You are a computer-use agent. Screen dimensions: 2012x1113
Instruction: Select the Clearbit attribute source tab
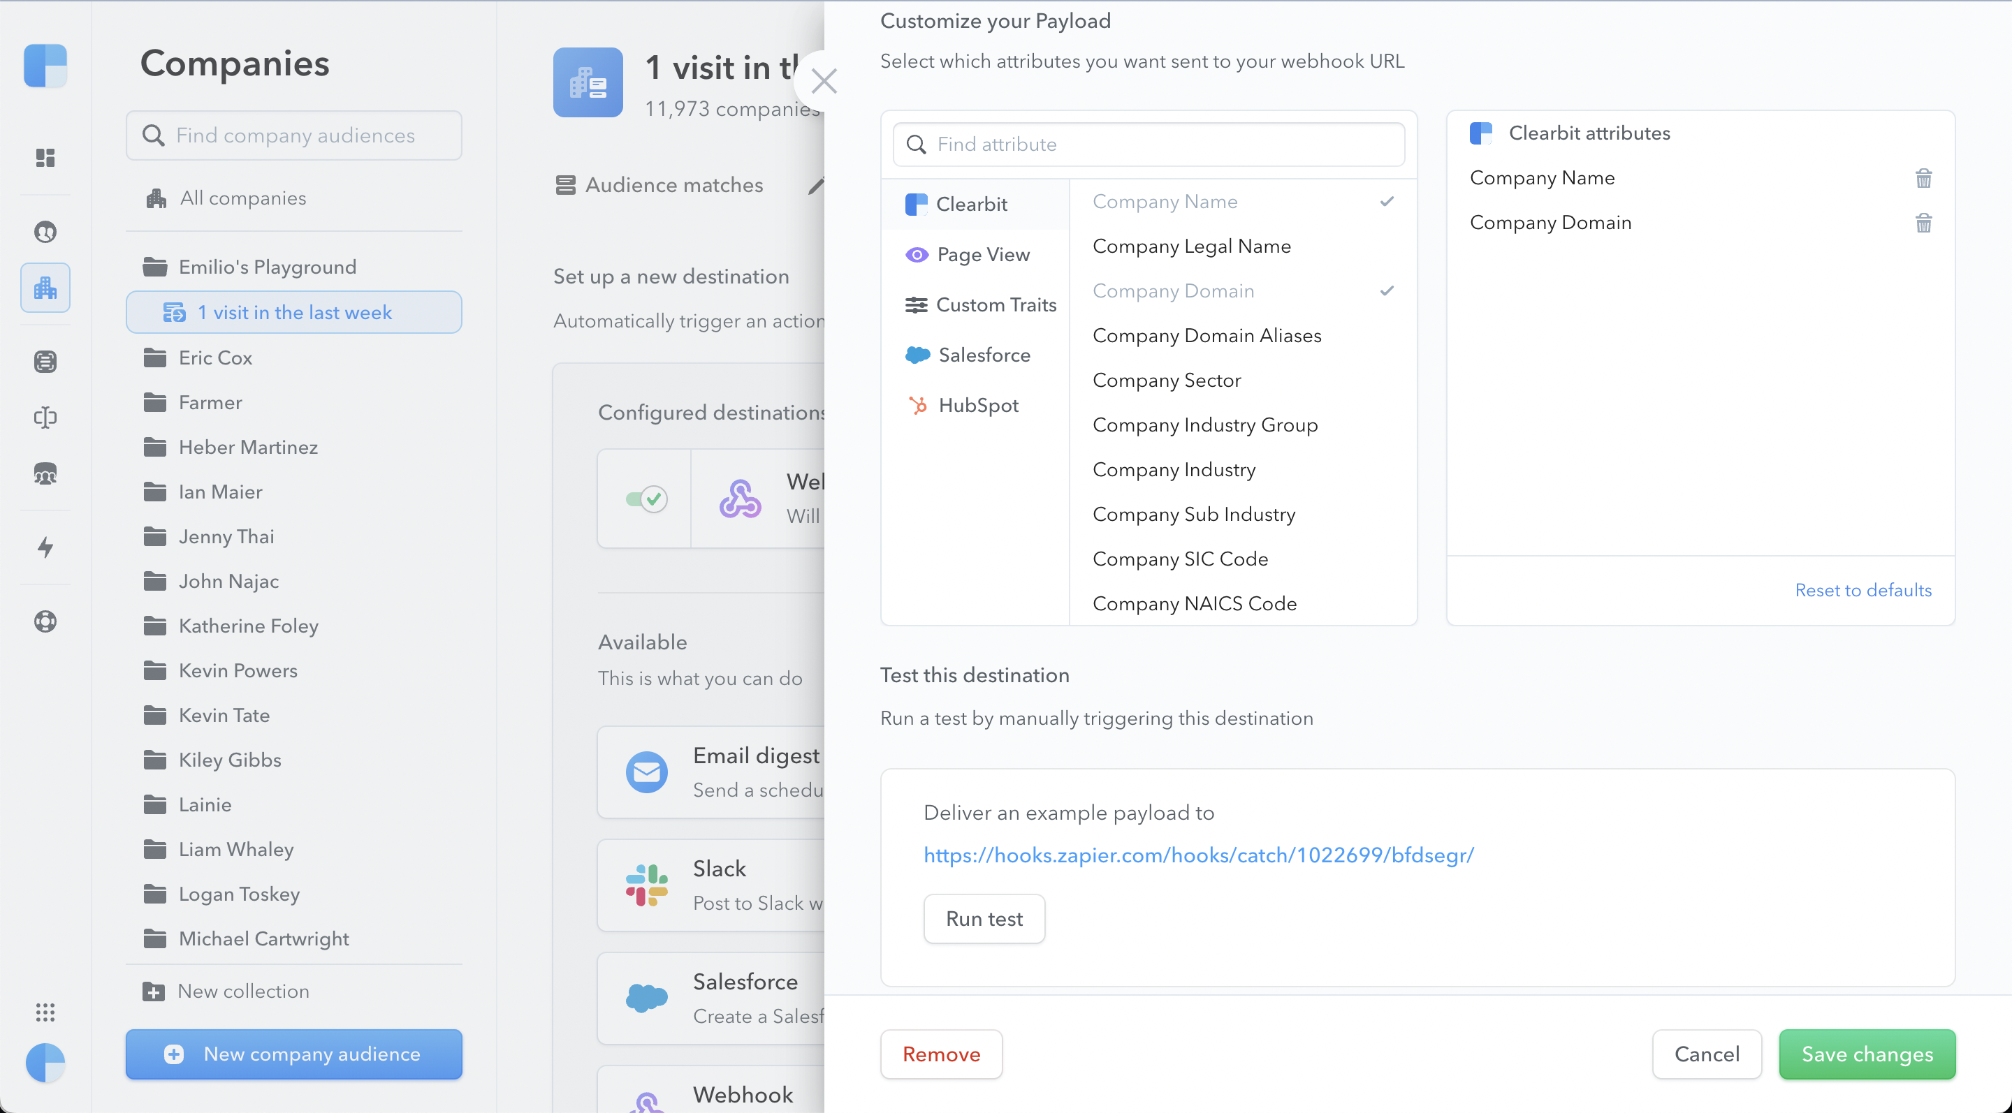click(x=975, y=205)
